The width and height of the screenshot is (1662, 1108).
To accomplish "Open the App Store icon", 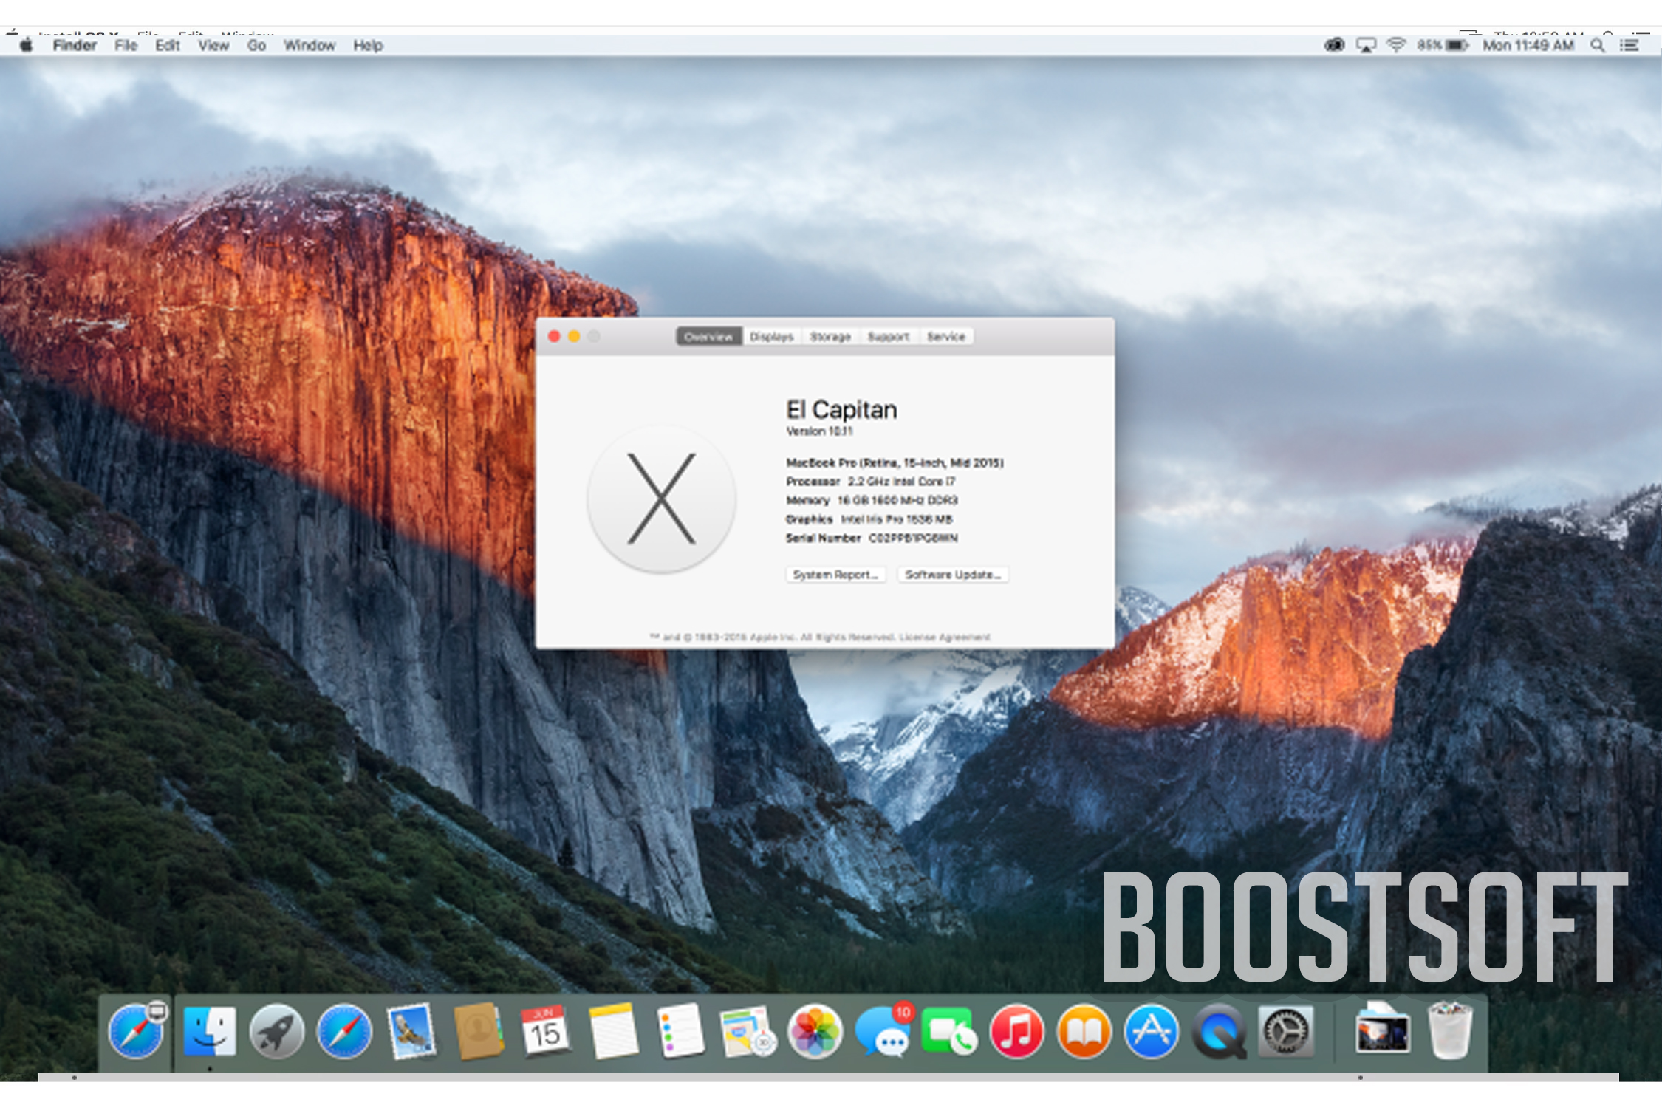I will pyautogui.click(x=1151, y=1032).
